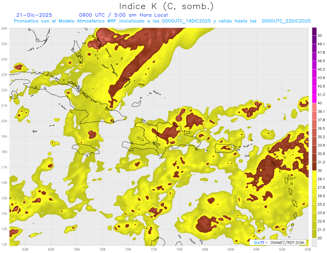Click the colorbar label '47.8'

321,52
